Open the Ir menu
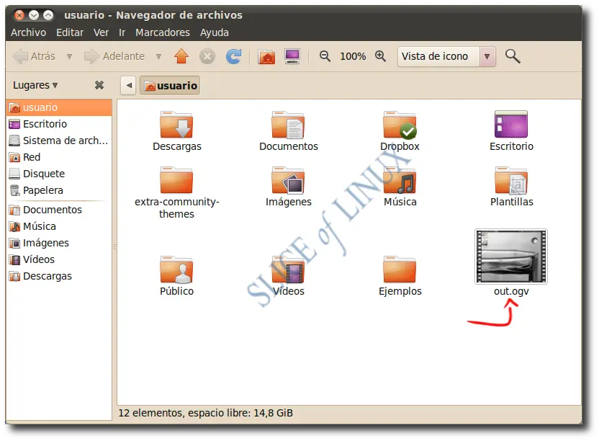Screen dimensions: 599x441 coord(122,32)
